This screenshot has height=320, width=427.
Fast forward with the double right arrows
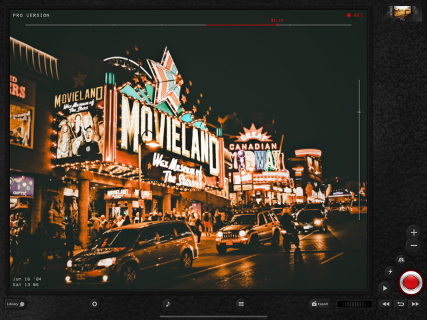tap(415, 304)
